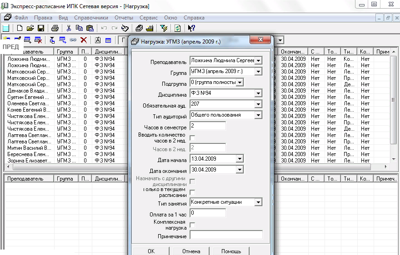Click the 'Примечание' text field
Image resolution: width=400 pixels, height=255 pixels.
226,235
